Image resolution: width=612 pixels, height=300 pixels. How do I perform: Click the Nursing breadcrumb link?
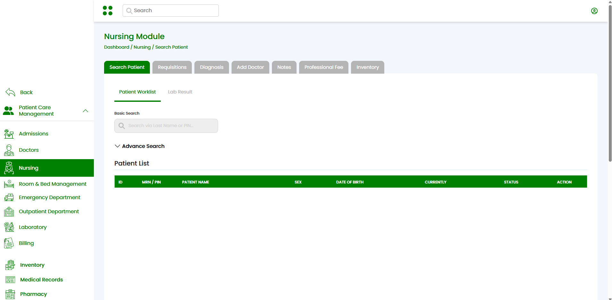(x=142, y=47)
